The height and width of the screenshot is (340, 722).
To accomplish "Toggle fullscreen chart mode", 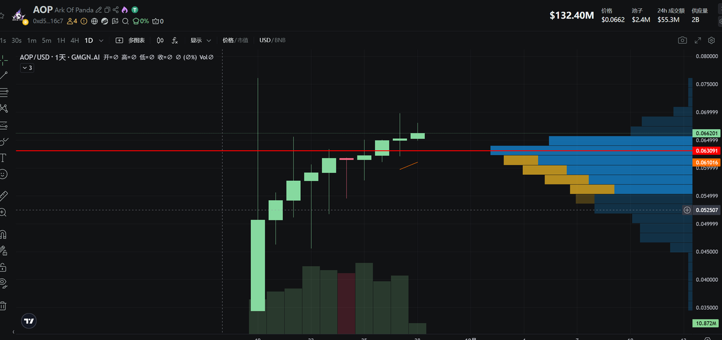I will click(698, 40).
